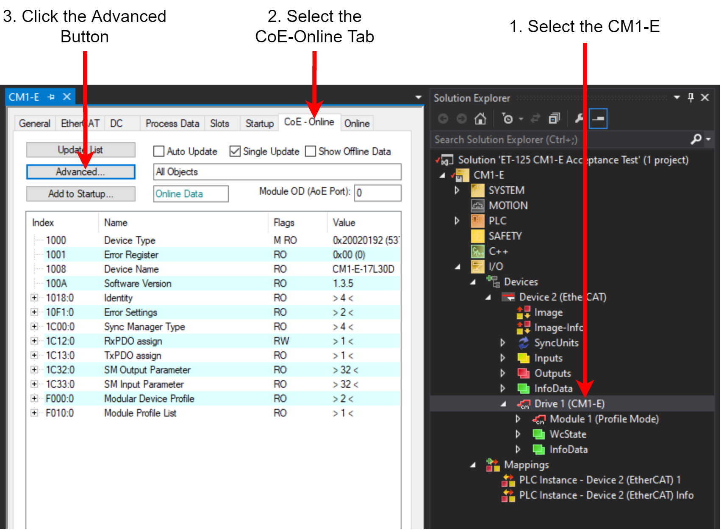Uncheck the Single Update checkbox
The width and height of the screenshot is (721, 530).
coord(235,152)
